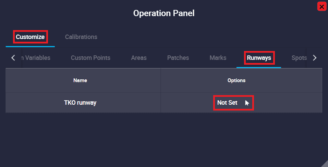Screen dimensions: 328x167
Task: Select the Marks tab
Action: (218, 58)
